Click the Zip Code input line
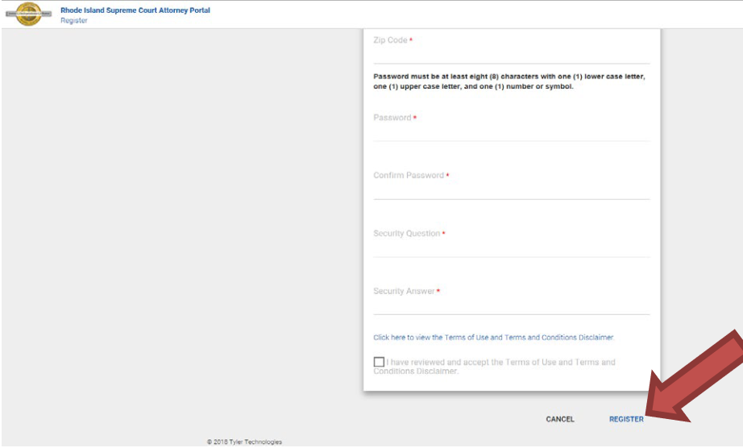This screenshot has width=743, height=448. pyautogui.click(x=511, y=56)
